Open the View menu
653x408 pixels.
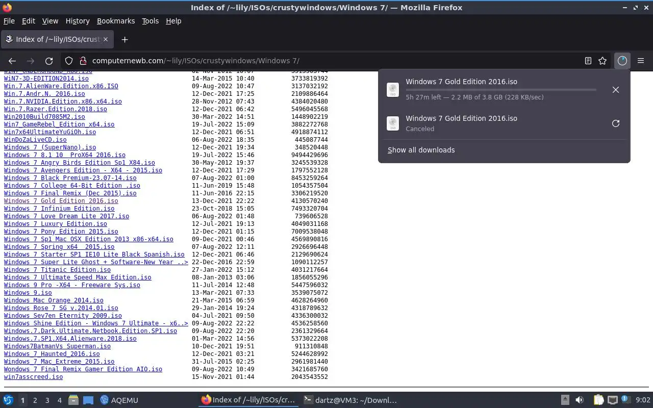click(x=50, y=21)
